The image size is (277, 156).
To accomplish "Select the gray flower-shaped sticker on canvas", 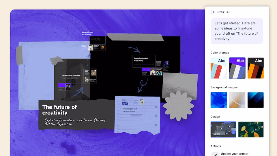I will (178, 106).
